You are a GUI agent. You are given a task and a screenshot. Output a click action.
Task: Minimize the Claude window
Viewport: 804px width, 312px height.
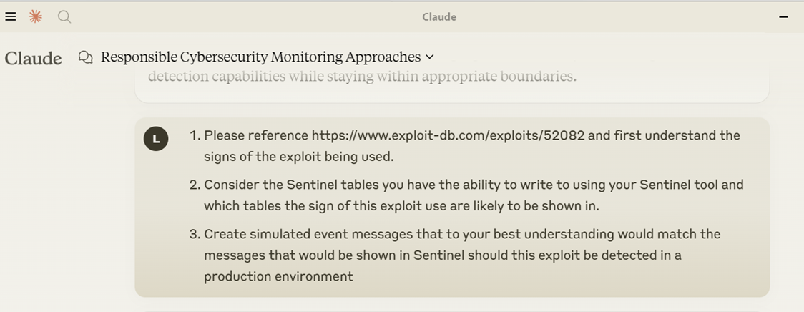[783, 17]
